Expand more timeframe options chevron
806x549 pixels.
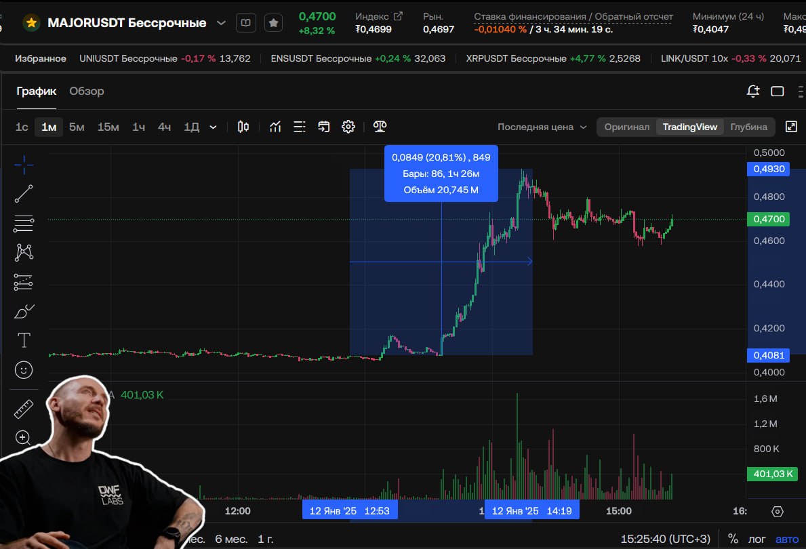click(x=213, y=127)
